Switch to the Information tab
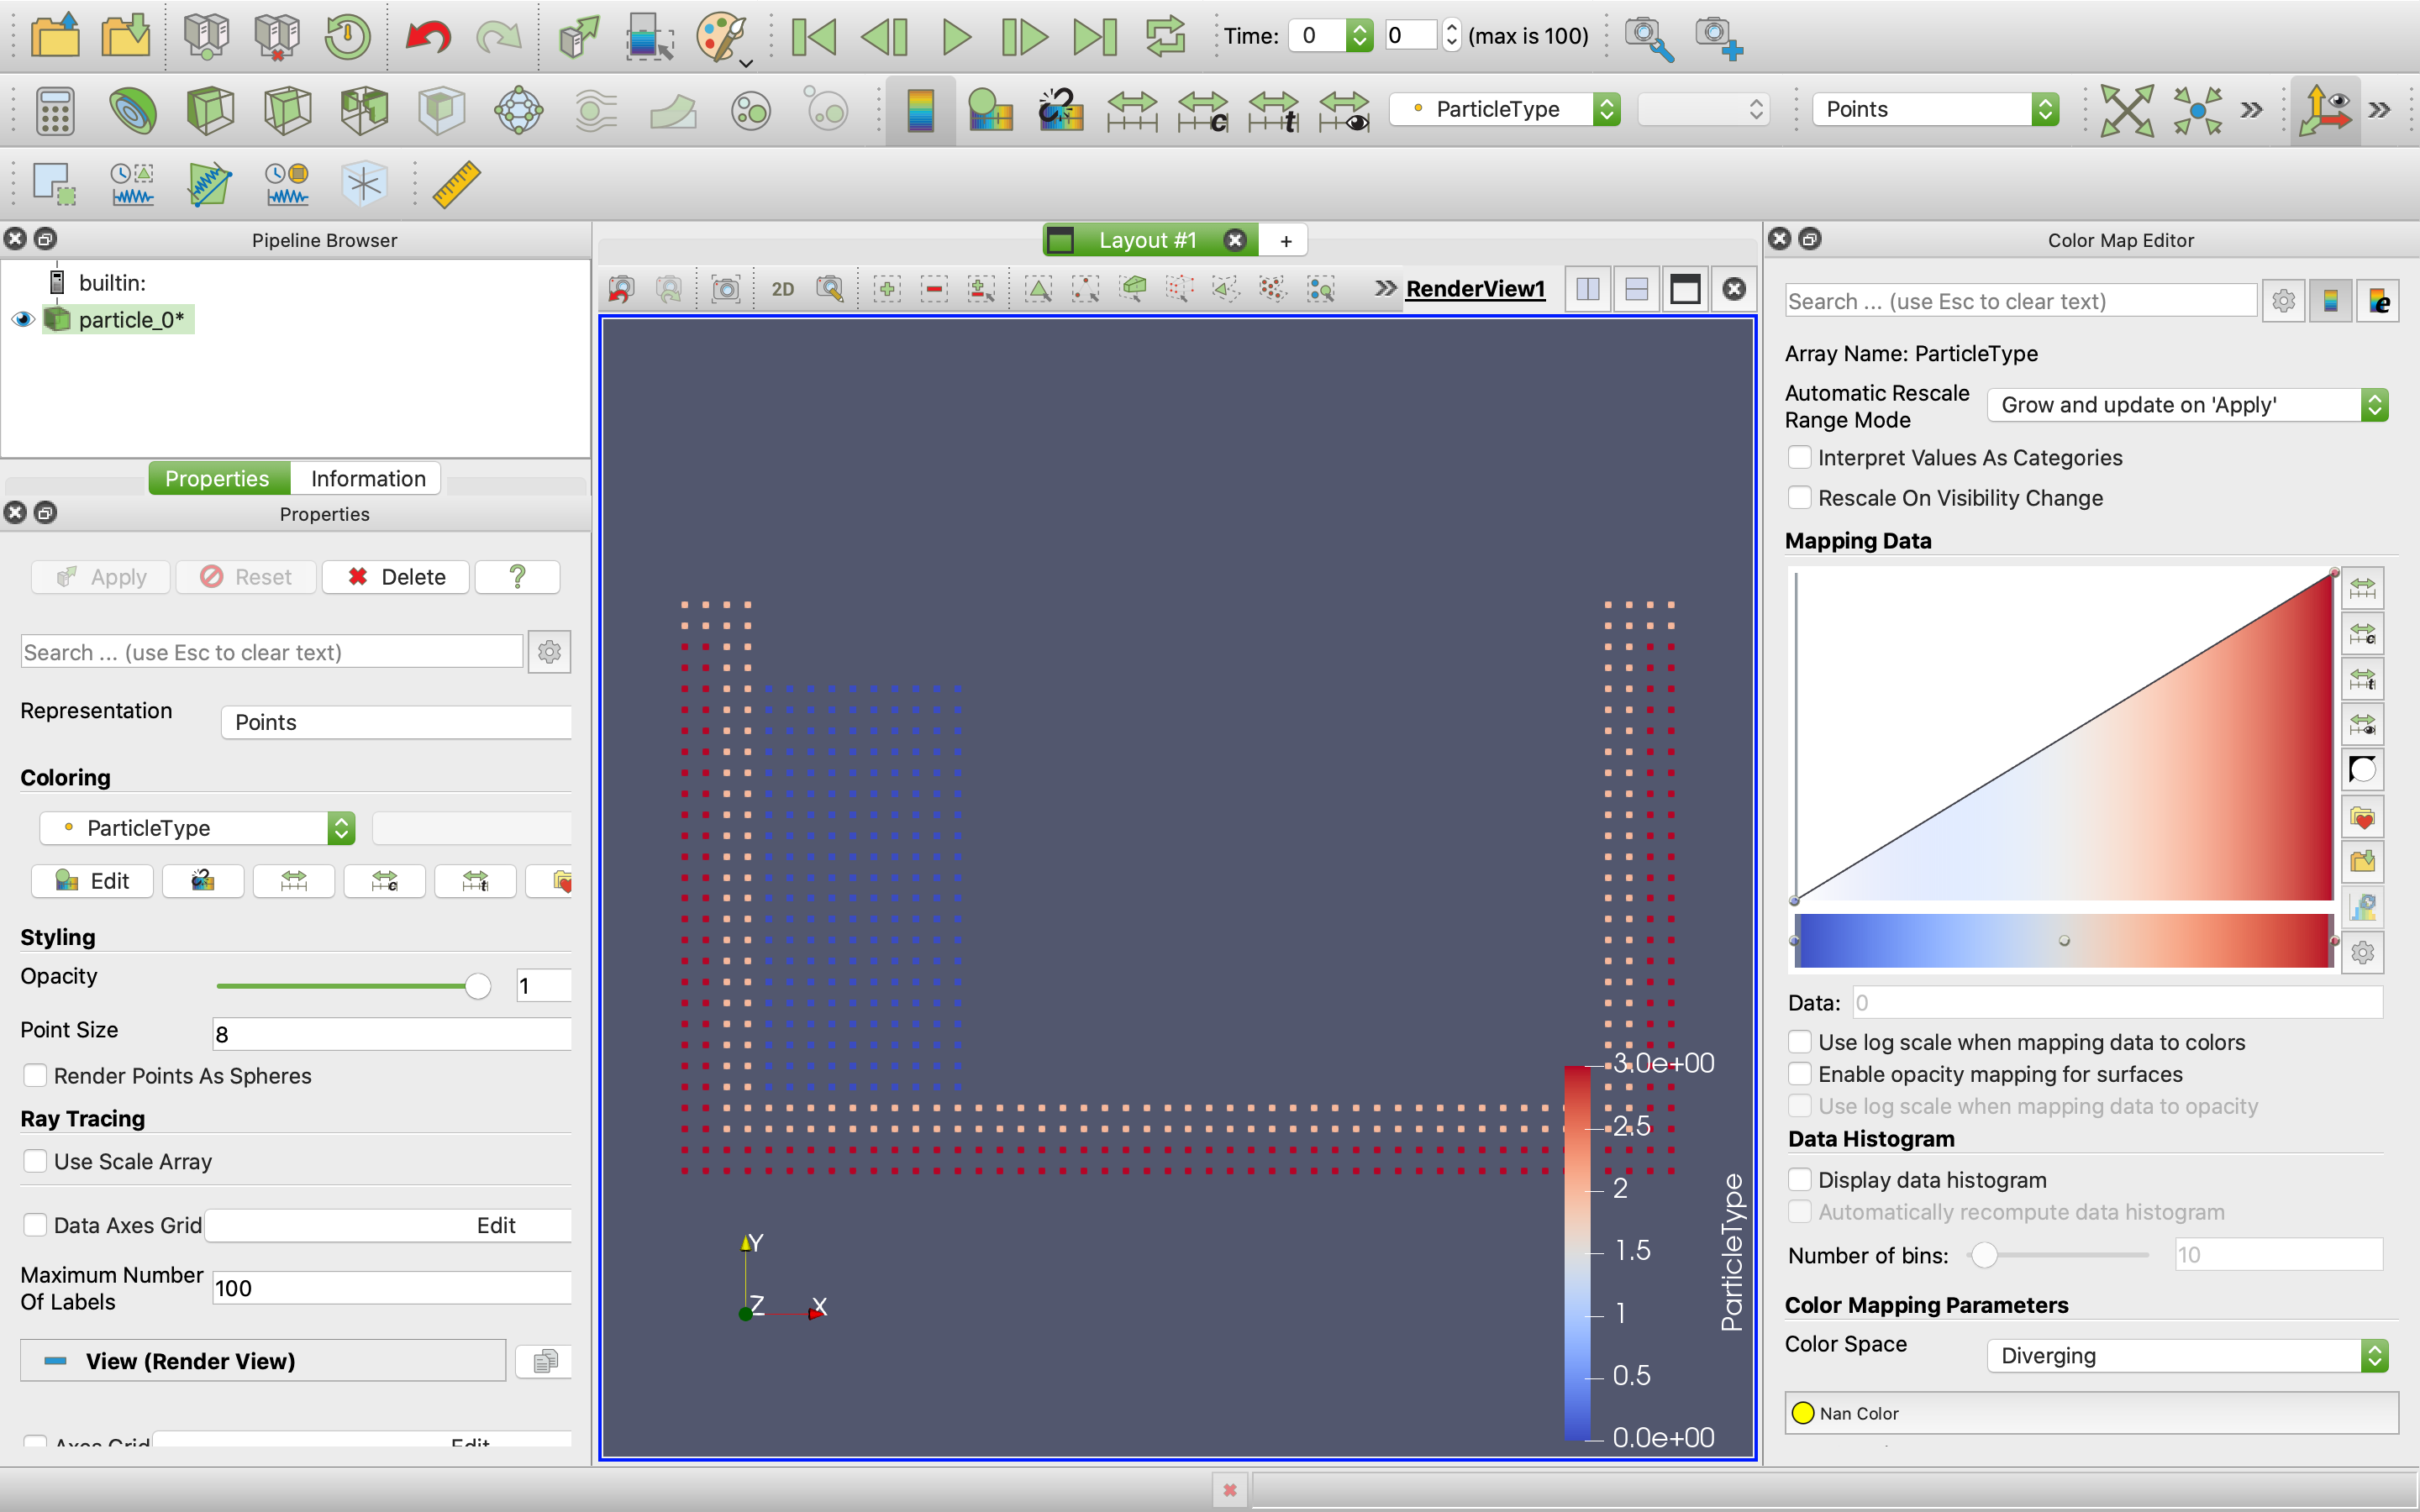This screenshot has height=1512, width=2420. coord(367,475)
